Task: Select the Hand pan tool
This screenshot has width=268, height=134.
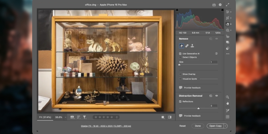Action: (228, 103)
